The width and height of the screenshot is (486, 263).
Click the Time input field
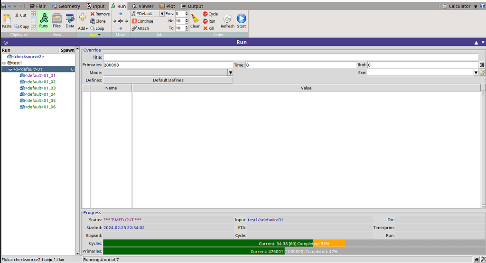click(x=301, y=65)
